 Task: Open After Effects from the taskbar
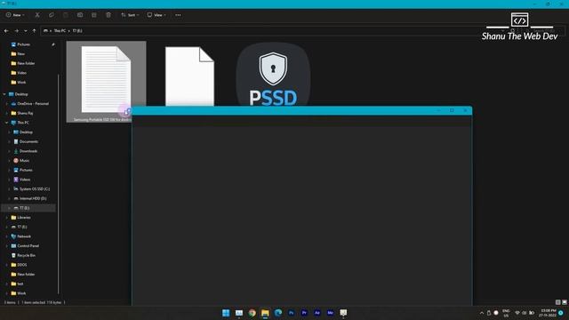click(x=317, y=313)
